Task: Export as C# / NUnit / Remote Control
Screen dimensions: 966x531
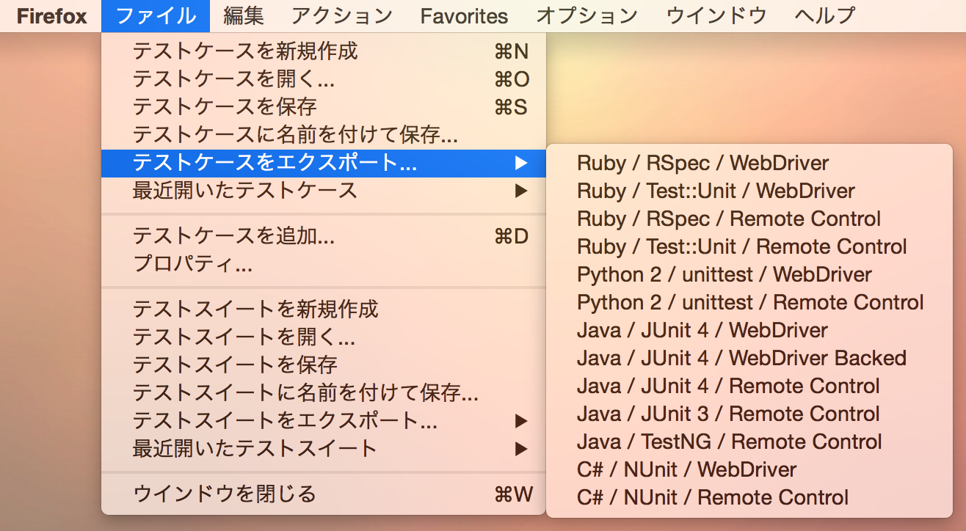Action: (749, 497)
